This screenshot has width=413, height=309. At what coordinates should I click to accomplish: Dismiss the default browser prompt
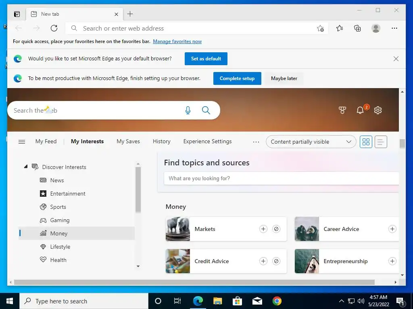coord(396,59)
